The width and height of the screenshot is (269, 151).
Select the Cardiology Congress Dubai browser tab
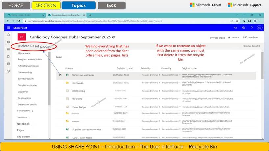pos(66,15)
